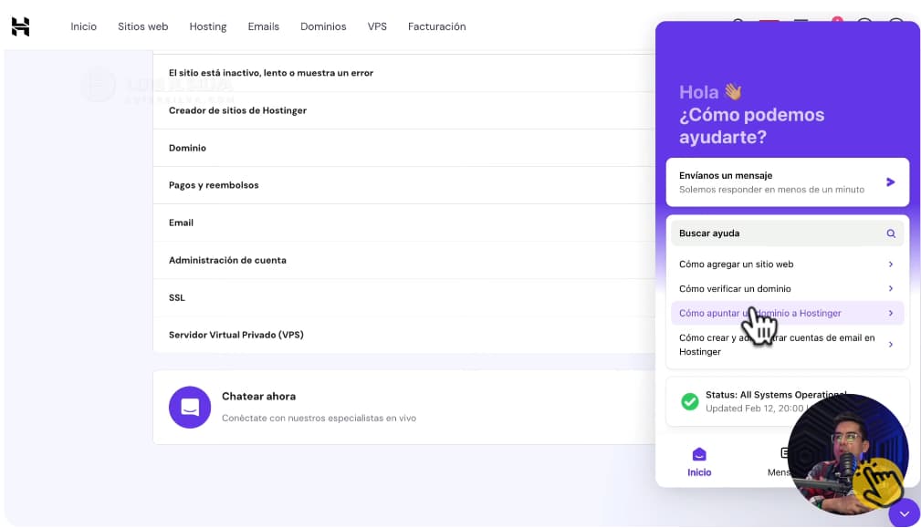The width and height of the screenshot is (921, 528).
Task: Navigate to Dominios
Action: [x=323, y=26]
